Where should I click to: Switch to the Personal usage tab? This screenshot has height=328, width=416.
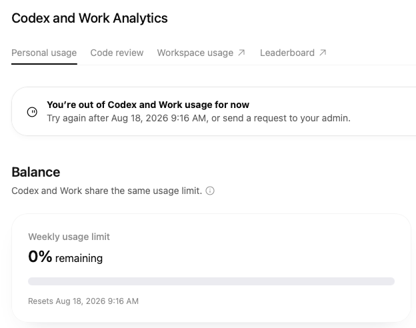click(44, 53)
